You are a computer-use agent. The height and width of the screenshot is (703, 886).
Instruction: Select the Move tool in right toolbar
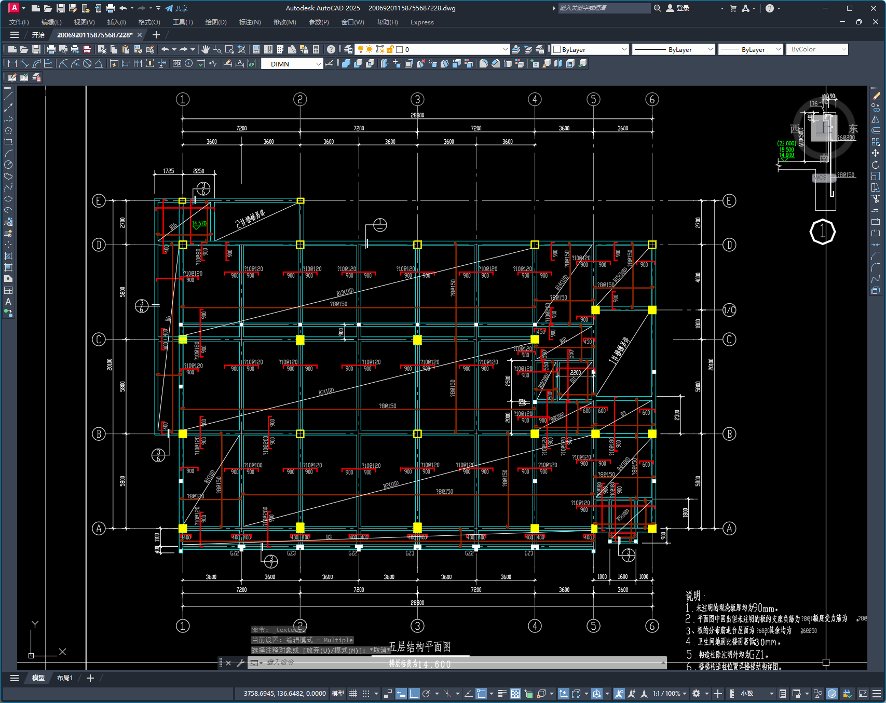876,153
